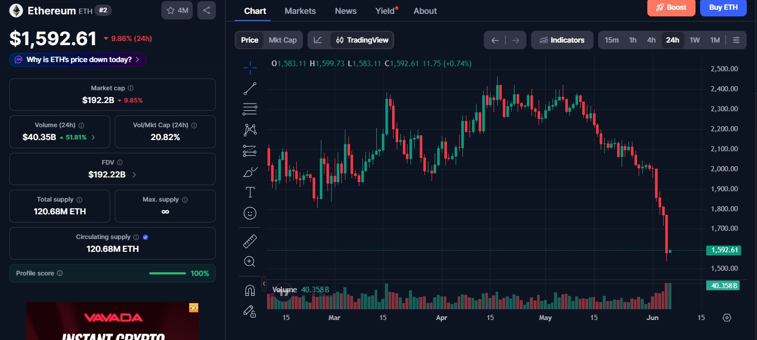Select the Price chart toggle

click(x=250, y=40)
